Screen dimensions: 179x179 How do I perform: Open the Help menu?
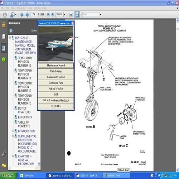[x=44, y=8]
